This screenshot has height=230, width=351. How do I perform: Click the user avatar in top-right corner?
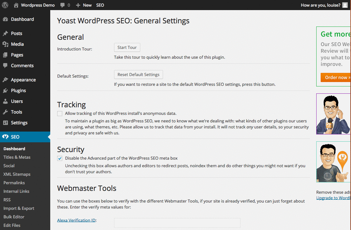pyautogui.click(x=345, y=5)
